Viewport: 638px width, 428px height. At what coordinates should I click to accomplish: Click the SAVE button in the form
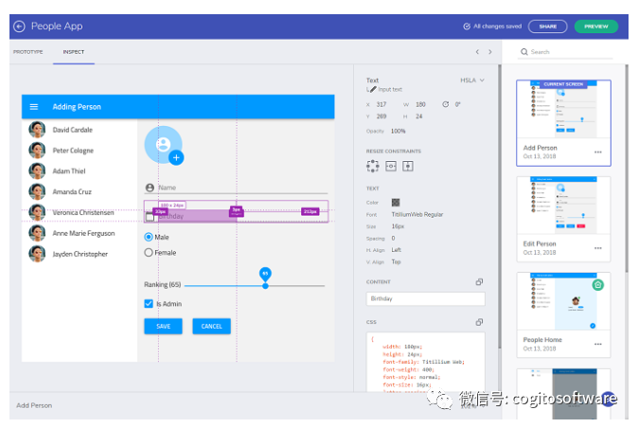coord(163,327)
